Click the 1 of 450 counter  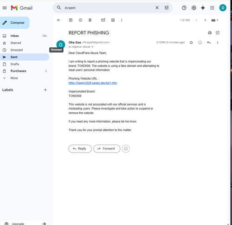click(185, 20)
